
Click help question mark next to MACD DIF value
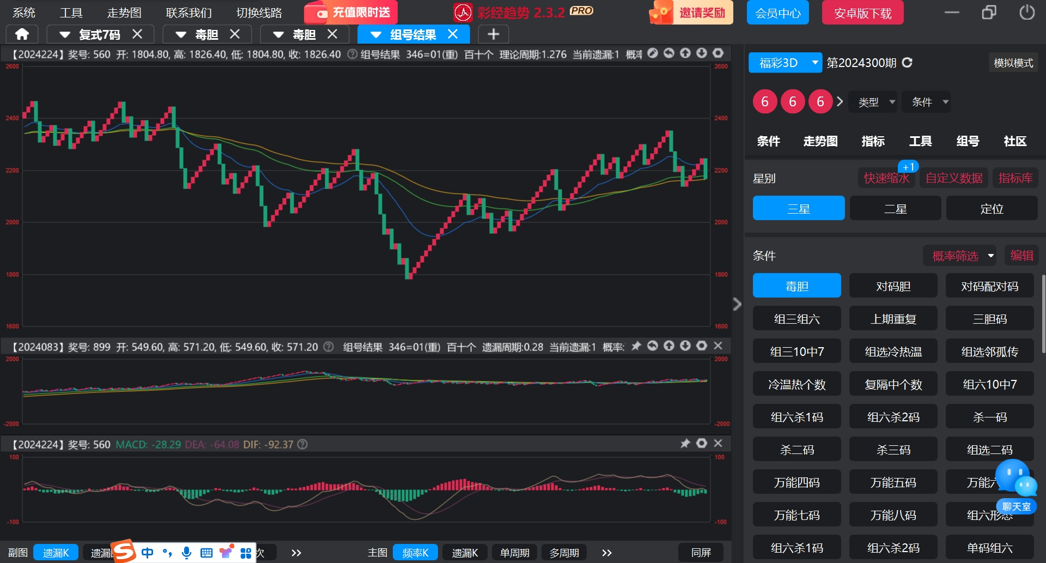tap(302, 445)
